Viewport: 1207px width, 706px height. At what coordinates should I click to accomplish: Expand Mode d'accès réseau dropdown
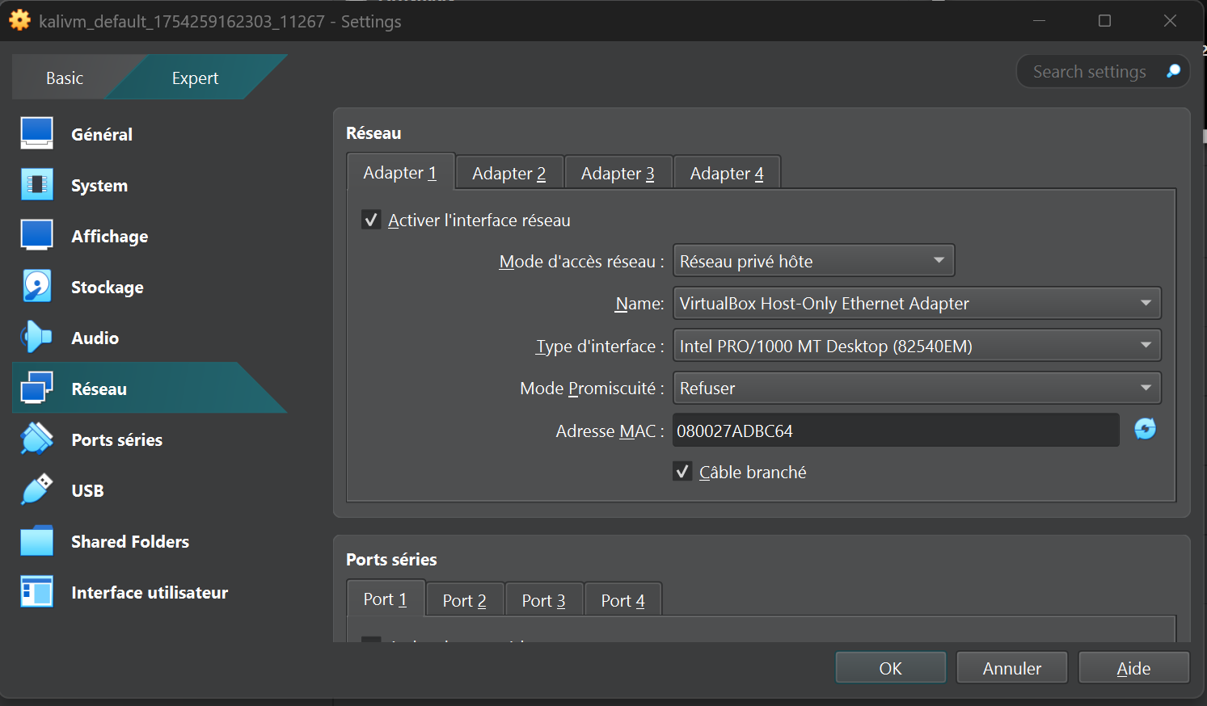click(813, 261)
